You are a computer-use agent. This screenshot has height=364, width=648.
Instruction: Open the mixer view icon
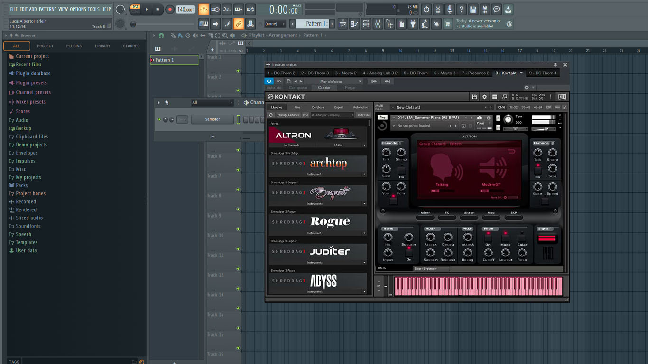[x=378, y=24]
